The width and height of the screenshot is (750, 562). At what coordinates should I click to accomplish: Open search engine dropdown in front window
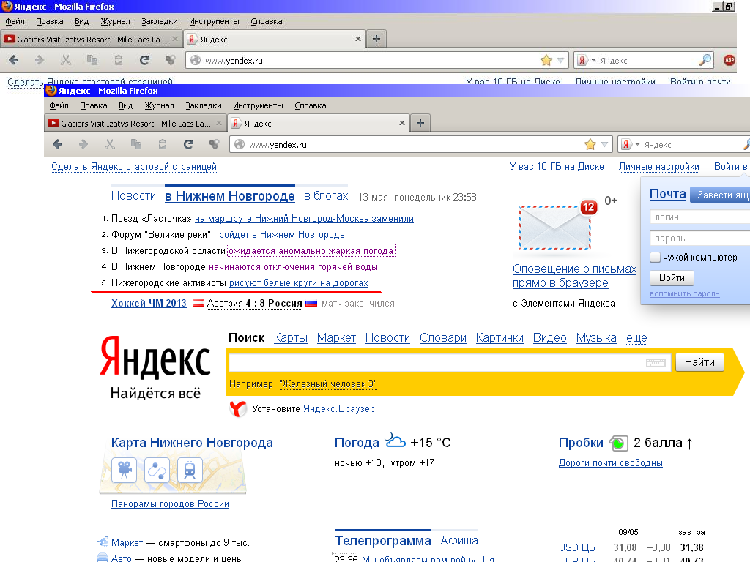click(x=637, y=144)
